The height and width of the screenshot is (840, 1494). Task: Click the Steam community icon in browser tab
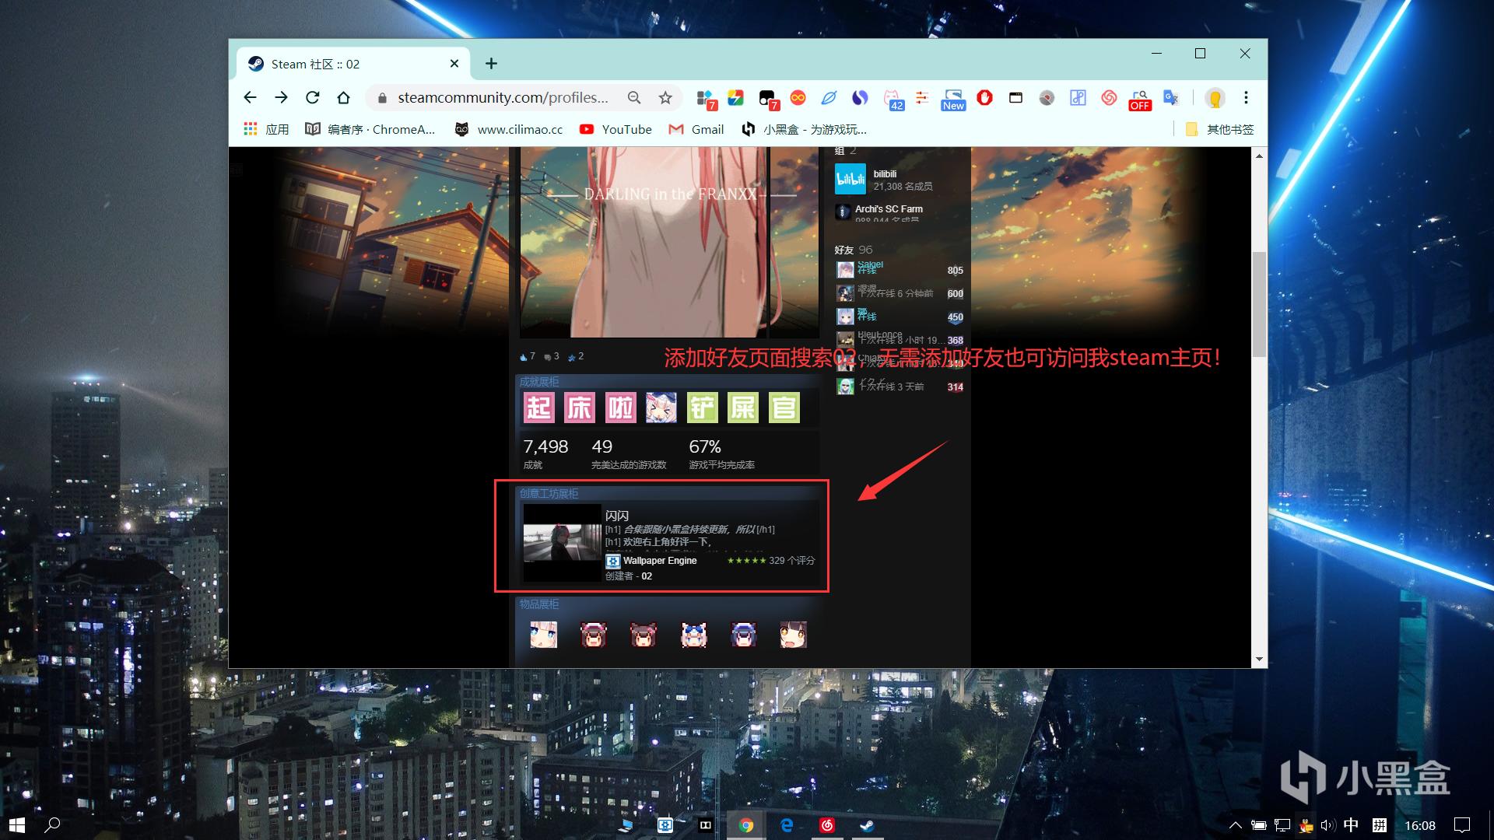point(254,64)
